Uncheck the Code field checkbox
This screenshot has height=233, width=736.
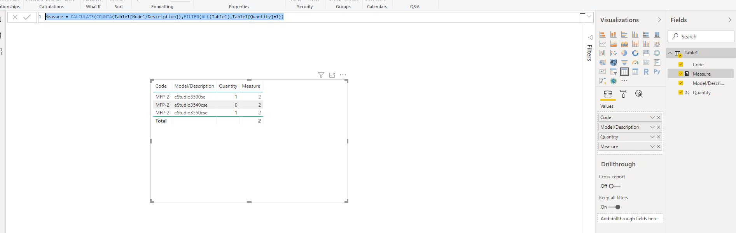681,64
